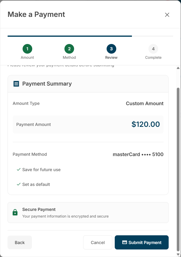Click the green Secure Payment lock icon
The width and height of the screenshot is (181, 257).
click(15, 212)
